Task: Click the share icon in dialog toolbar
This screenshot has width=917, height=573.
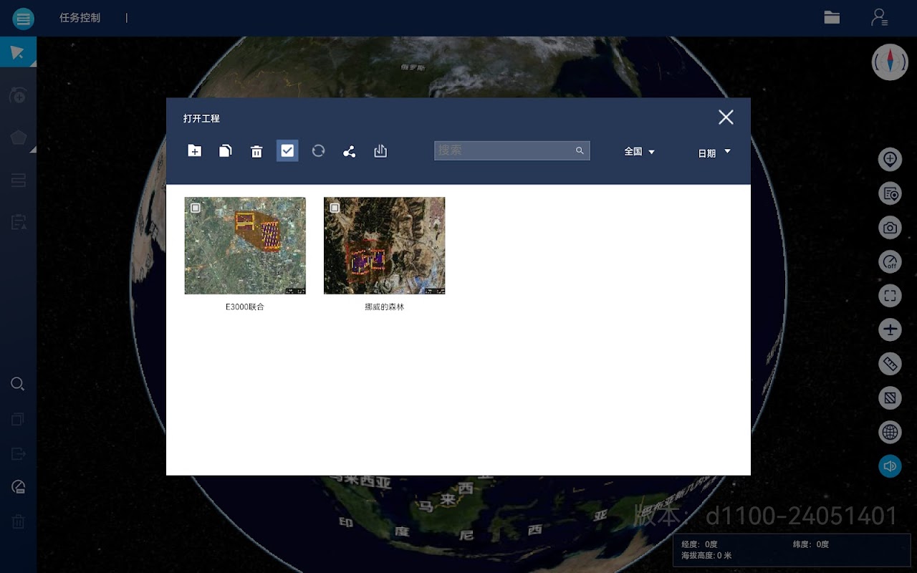Action: click(x=349, y=151)
